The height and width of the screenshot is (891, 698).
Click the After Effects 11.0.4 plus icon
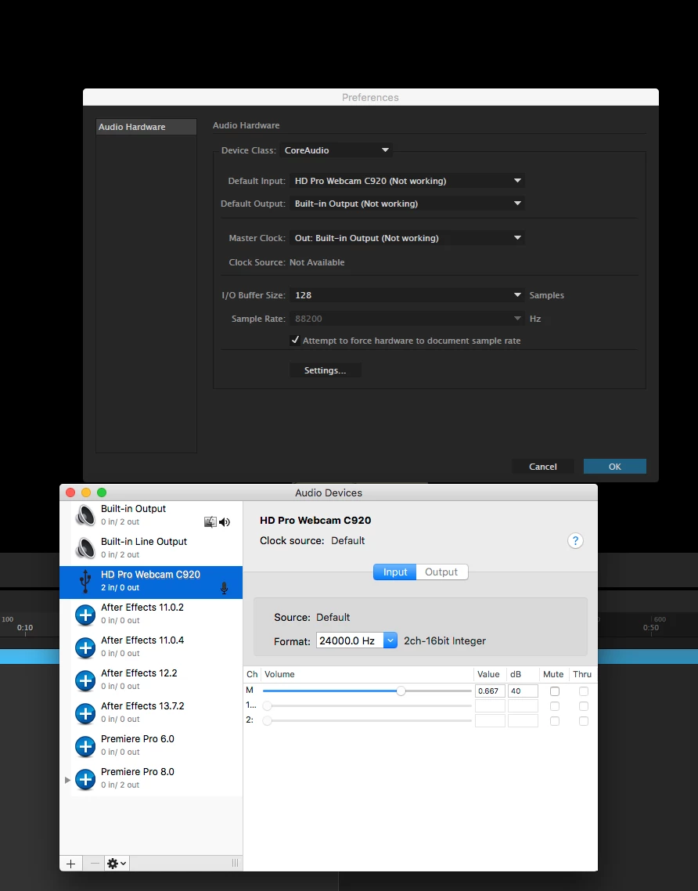86,648
